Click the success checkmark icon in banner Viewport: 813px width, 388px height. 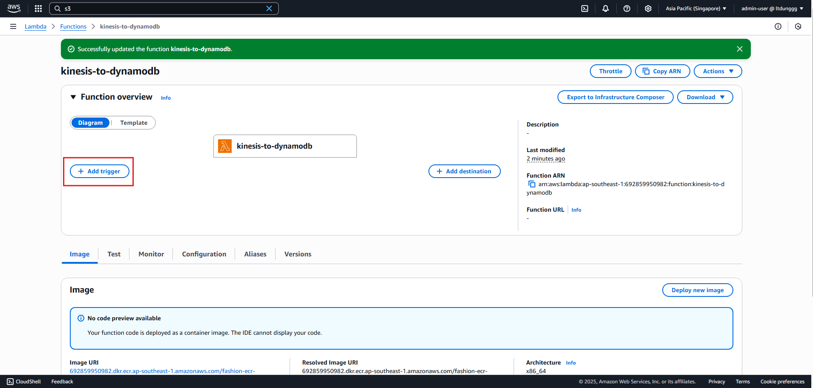[71, 49]
